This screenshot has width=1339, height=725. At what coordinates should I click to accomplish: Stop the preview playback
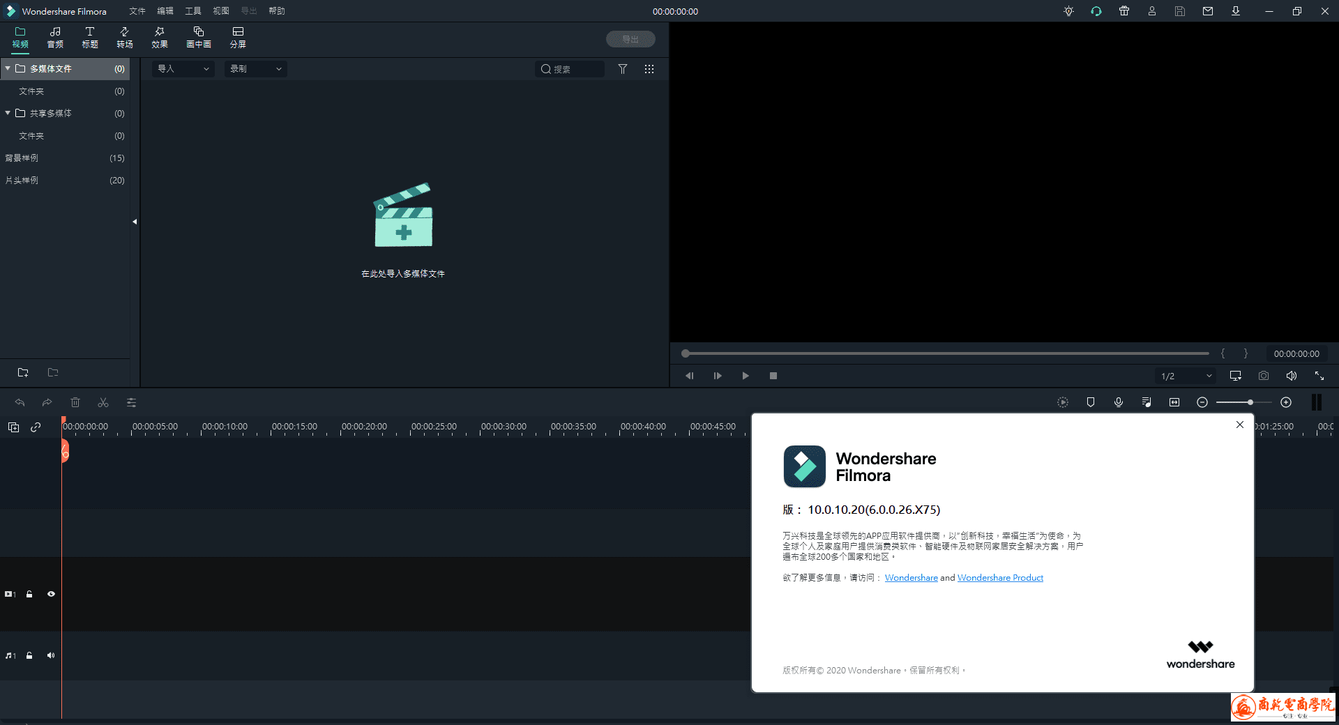(773, 376)
